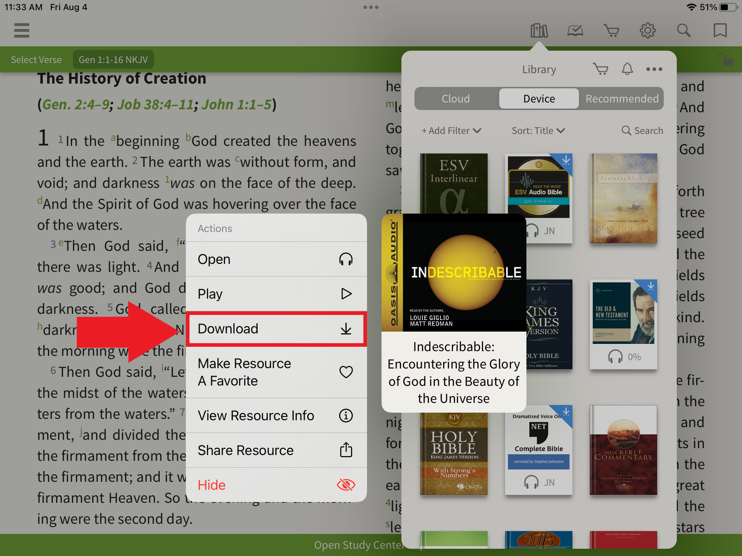Select the New Bible Commentary cover
Screen dimensions: 742x556
click(623, 450)
